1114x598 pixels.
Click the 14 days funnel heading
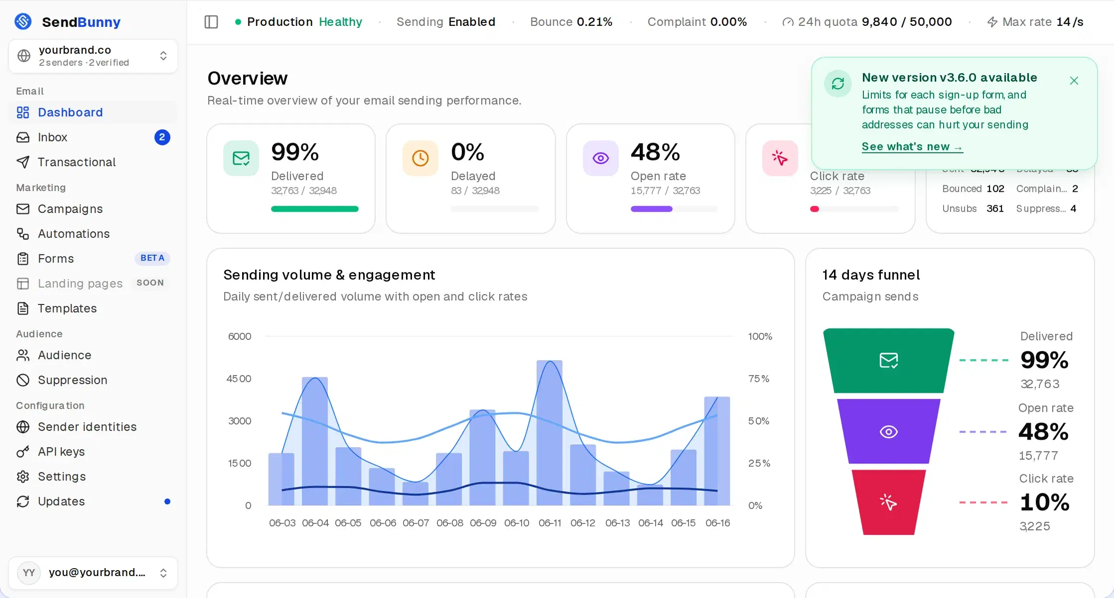pyautogui.click(x=871, y=275)
